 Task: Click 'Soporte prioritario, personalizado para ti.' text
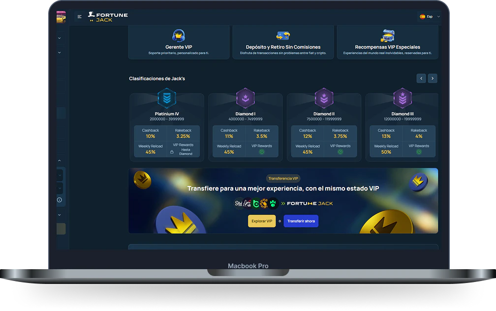(179, 53)
